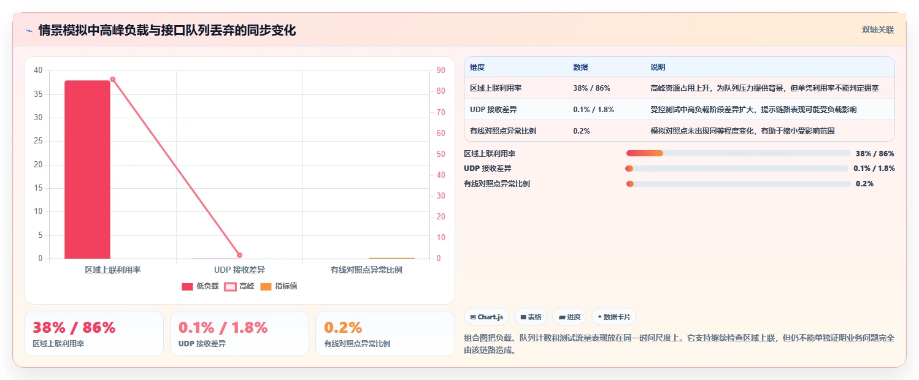Click the line point at value 86
Viewport: 919px width, 380px height.
point(113,79)
